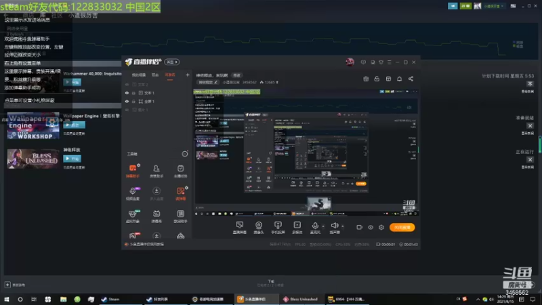Open the gift box icon in the room toolbar
The width and height of the screenshot is (542, 305).
pyautogui.click(x=366, y=79)
